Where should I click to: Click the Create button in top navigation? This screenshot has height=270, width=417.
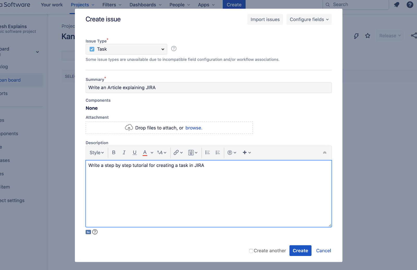[x=234, y=4]
